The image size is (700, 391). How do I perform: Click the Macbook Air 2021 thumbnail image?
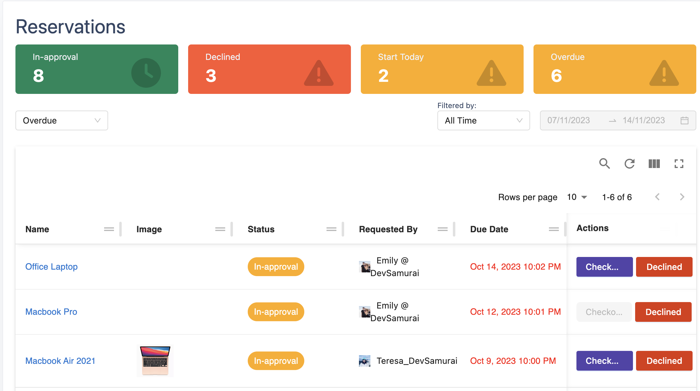[x=155, y=361]
